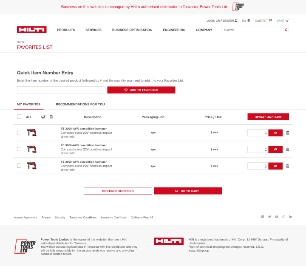306x266 pixels.
Task: Delete the first favorite item with trash icon
Action: (x=288, y=133)
